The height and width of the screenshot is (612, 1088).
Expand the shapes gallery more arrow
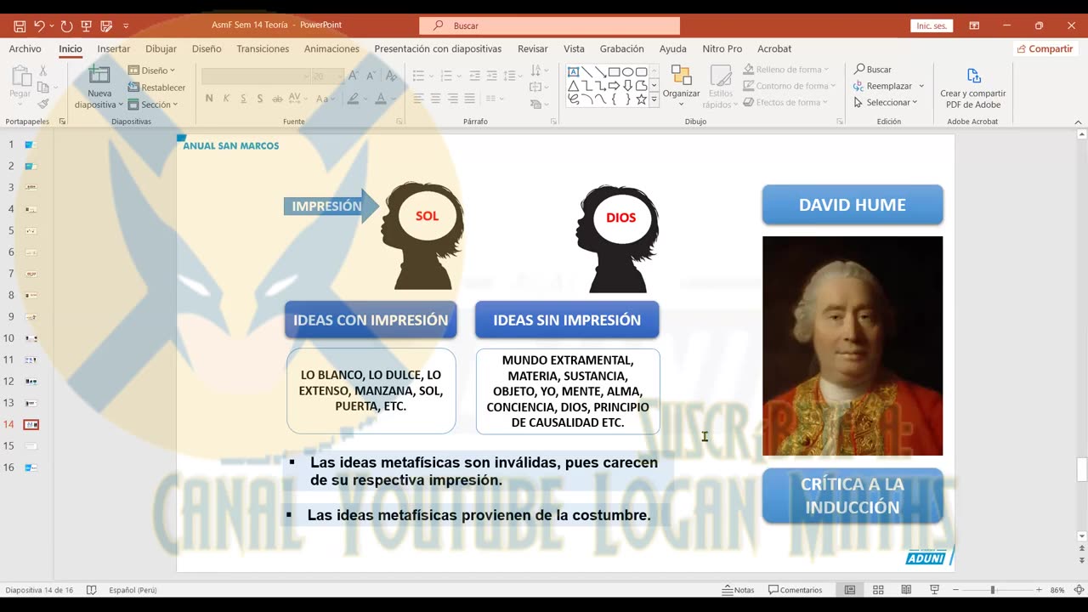[654, 99]
